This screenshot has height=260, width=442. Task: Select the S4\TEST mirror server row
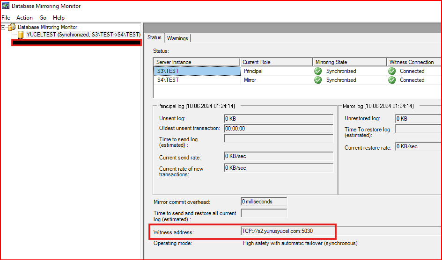click(x=197, y=80)
